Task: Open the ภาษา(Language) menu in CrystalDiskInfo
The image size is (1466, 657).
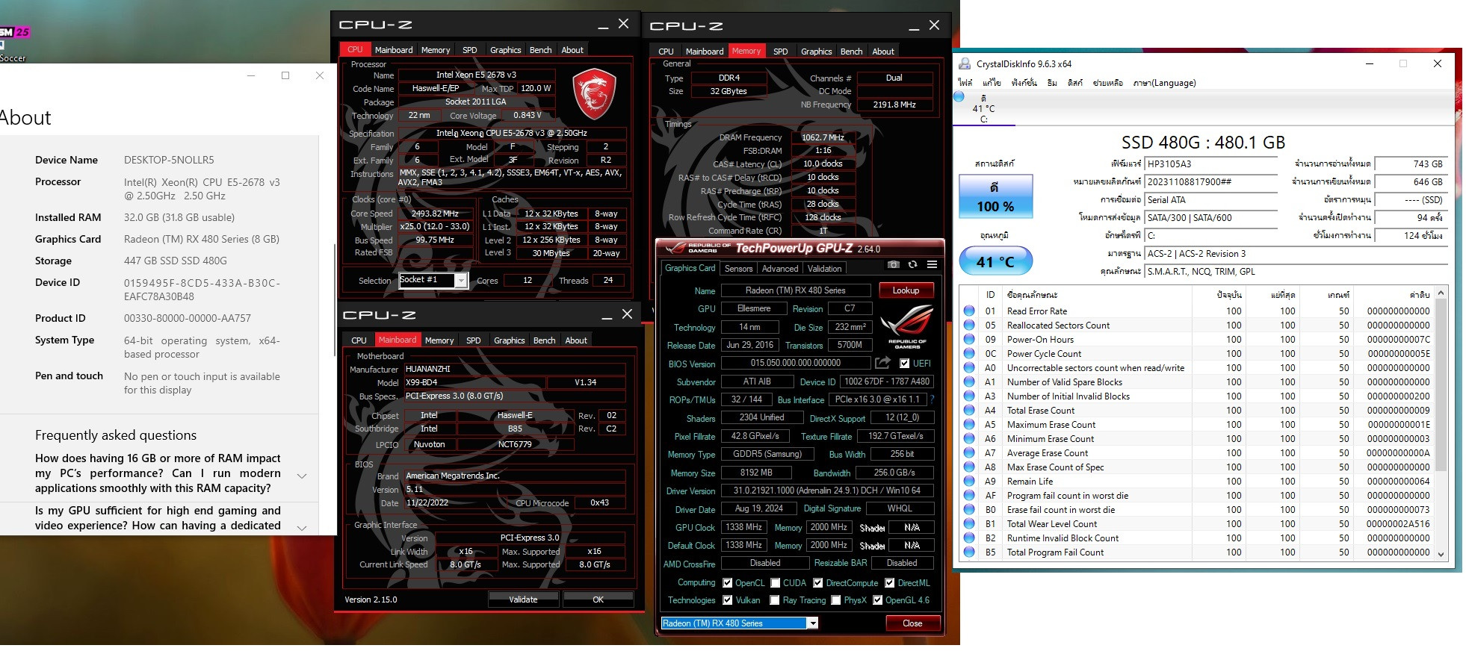Action: (x=1164, y=83)
